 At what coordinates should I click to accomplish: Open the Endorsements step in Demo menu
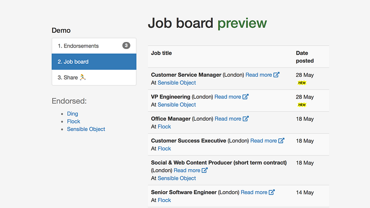point(94,46)
